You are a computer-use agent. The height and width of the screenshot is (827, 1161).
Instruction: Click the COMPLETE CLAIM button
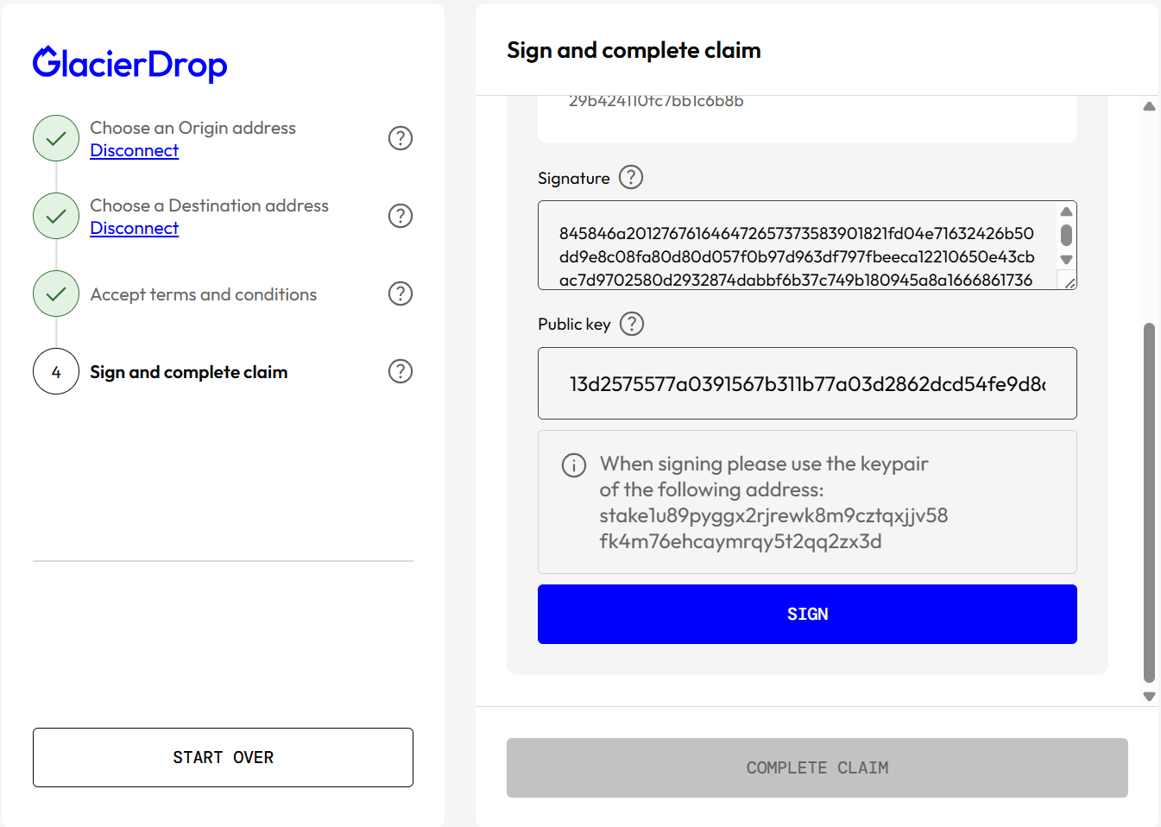(817, 767)
